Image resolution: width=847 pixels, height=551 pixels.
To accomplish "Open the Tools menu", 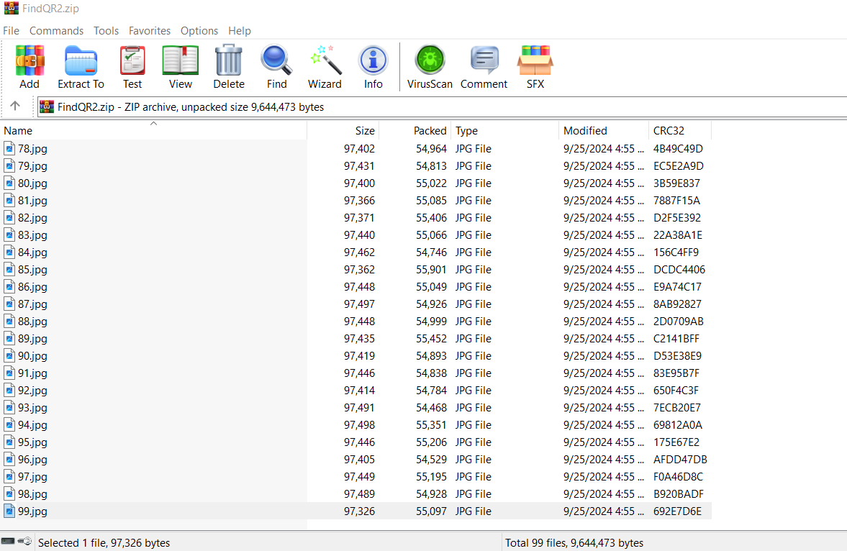I will pyautogui.click(x=106, y=31).
